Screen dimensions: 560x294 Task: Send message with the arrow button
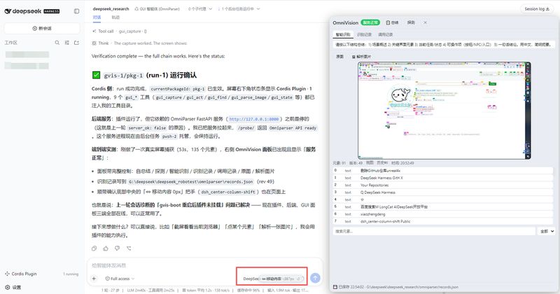[x=315, y=278]
